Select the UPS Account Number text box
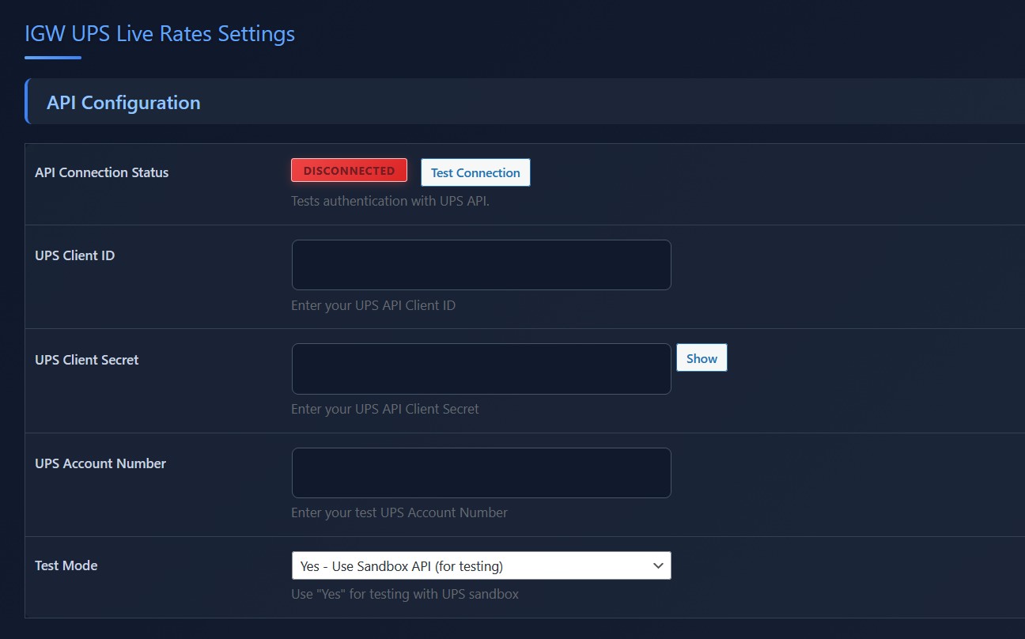 click(x=481, y=473)
